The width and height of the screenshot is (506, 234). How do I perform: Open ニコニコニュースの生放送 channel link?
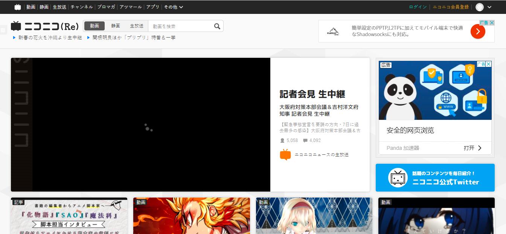click(322, 155)
